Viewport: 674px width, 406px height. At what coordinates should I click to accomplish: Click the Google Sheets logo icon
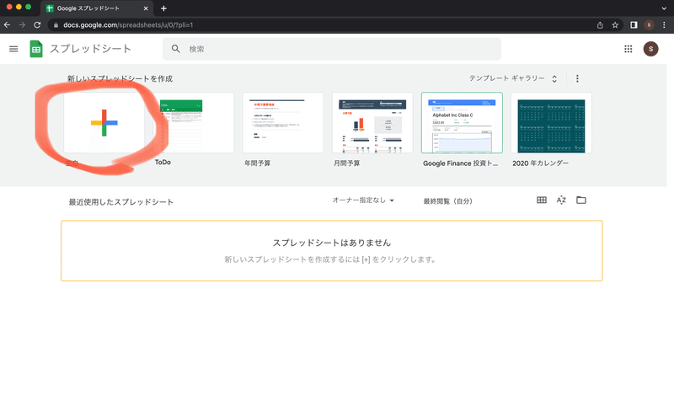point(36,49)
